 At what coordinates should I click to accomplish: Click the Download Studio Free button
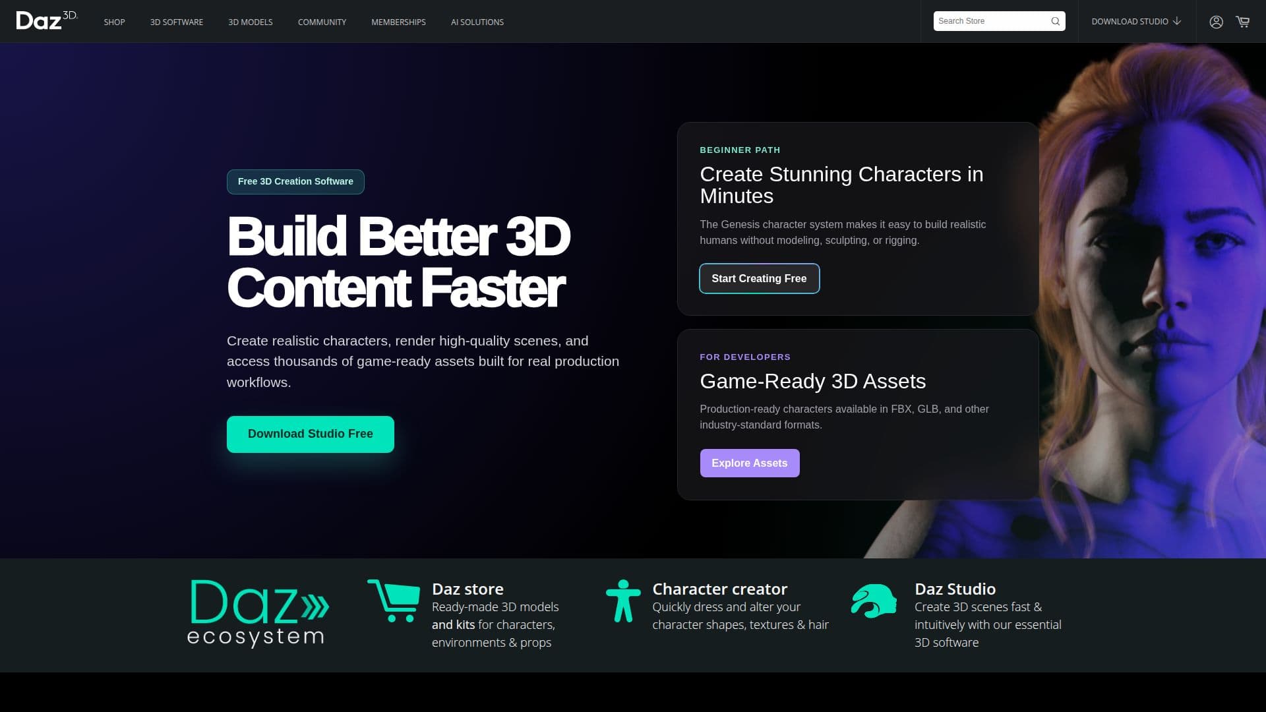(311, 434)
